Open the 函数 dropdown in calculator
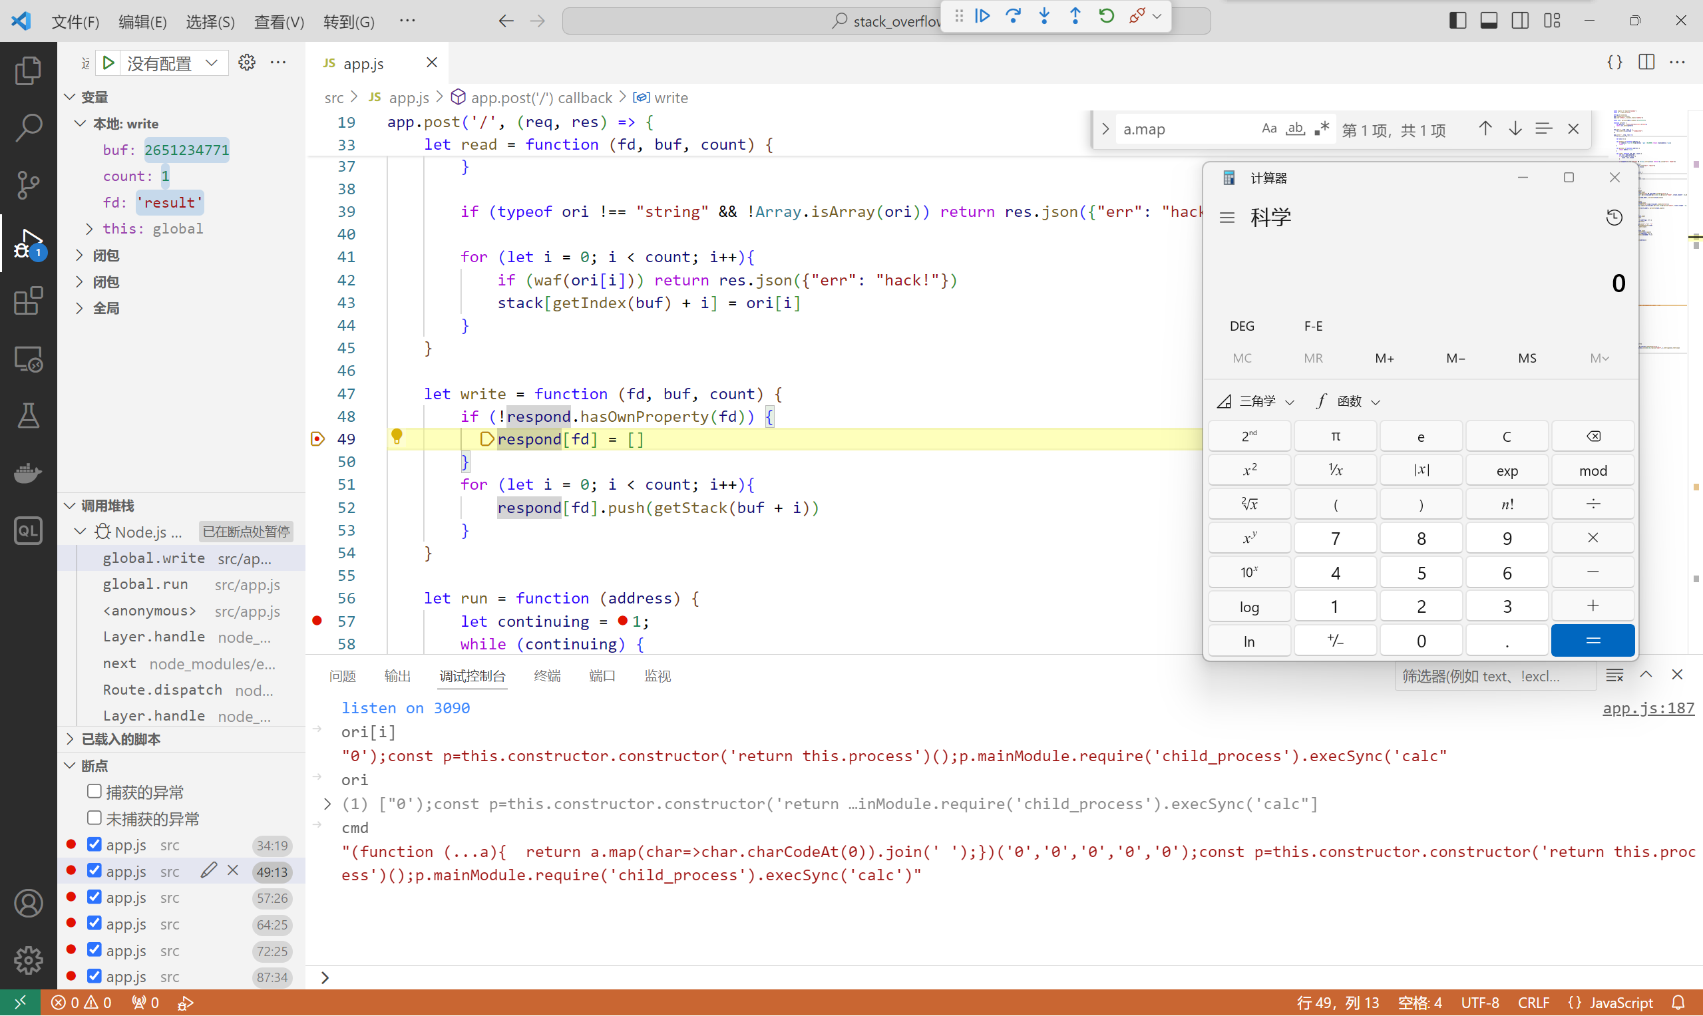The height and width of the screenshot is (1016, 1703). tap(1348, 401)
